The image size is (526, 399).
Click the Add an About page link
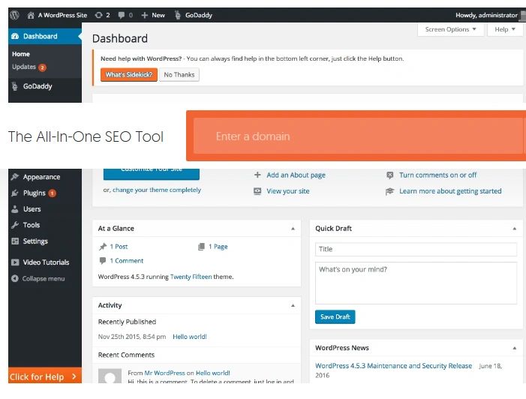click(x=296, y=175)
